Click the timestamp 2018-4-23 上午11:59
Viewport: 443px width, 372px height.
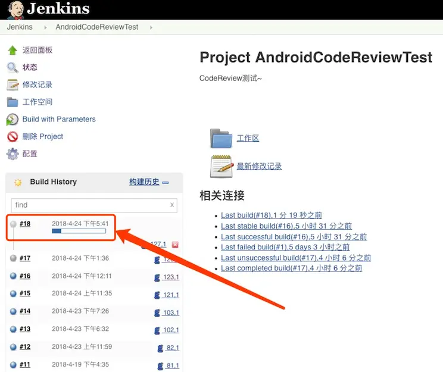point(82,347)
